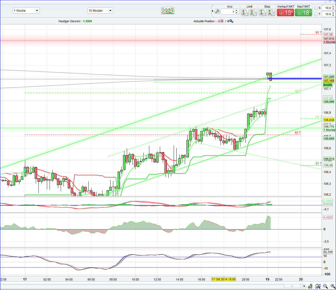This screenshot has height=290, width=336.
Task: Click the 82,344 oscillator value label
Action: click(328, 252)
